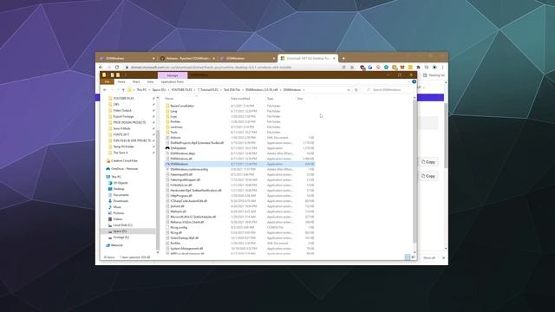Select Local Disk (C:) in sidebar
This screenshot has height=312, width=555.
pyautogui.click(x=122, y=225)
